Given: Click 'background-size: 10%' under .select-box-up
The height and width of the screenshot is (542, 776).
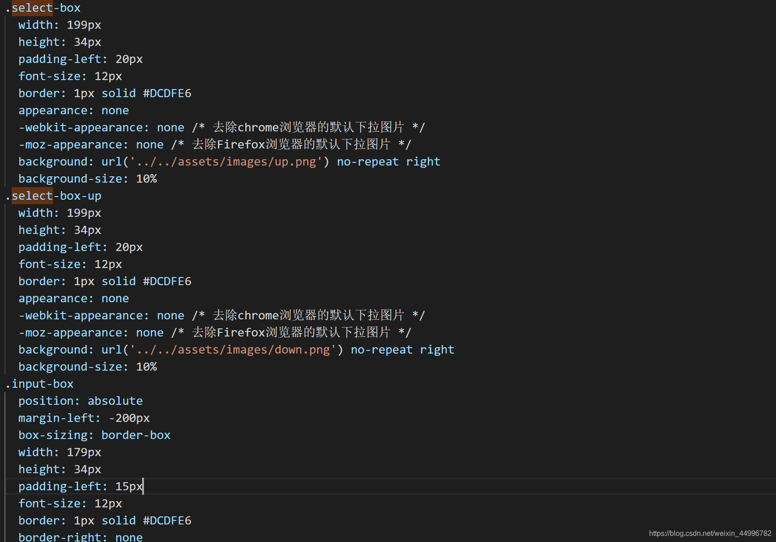Looking at the screenshot, I should pyautogui.click(x=88, y=367).
